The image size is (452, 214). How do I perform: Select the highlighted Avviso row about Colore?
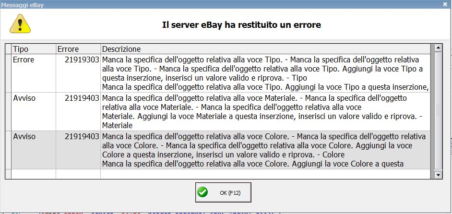(218, 150)
